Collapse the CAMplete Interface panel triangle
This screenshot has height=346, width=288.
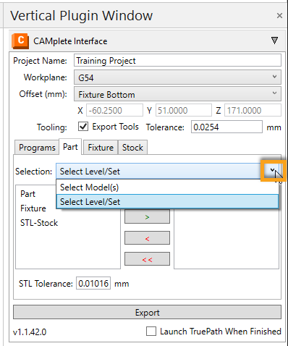pyautogui.click(x=274, y=41)
